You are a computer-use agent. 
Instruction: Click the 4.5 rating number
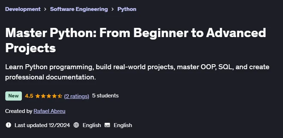29,96
